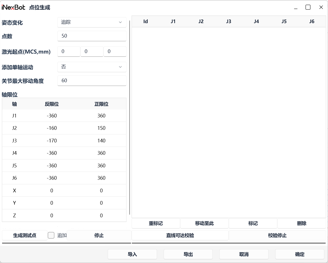Screen dimensions: 328x263
Task: Click the Id column header
Action: (145, 22)
